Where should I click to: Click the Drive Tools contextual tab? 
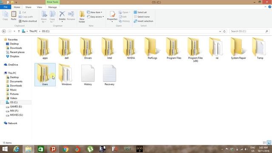click(52, 2)
